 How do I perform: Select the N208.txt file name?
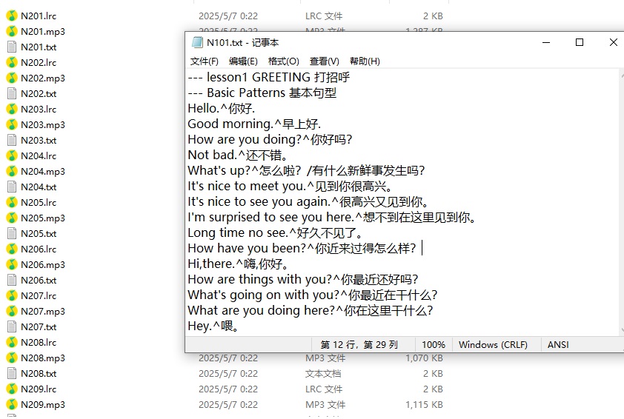(x=39, y=373)
